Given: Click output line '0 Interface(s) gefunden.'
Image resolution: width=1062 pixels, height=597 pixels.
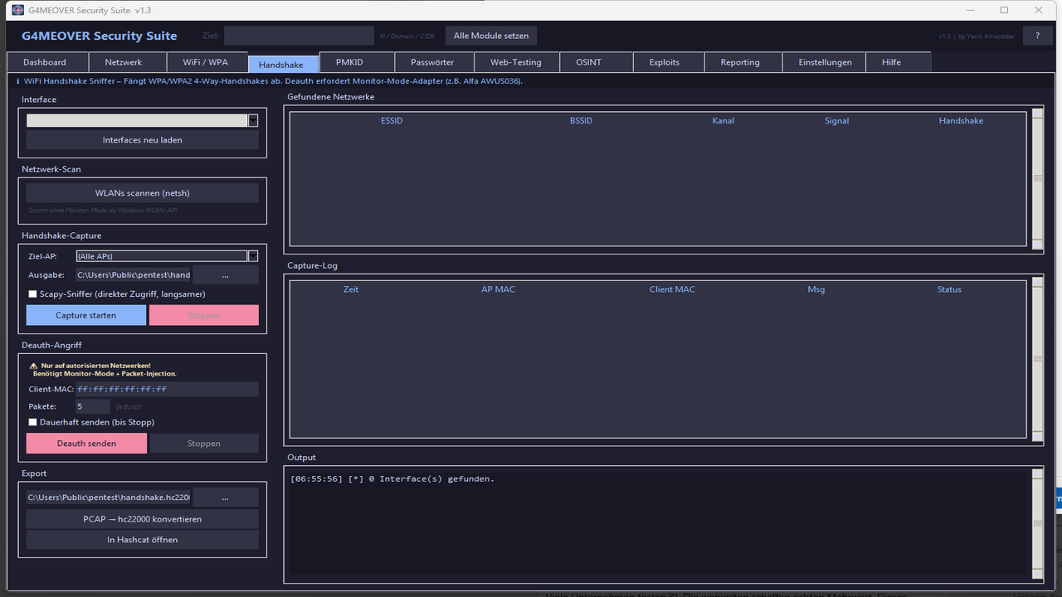Looking at the screenshot, I should (431, 479).
